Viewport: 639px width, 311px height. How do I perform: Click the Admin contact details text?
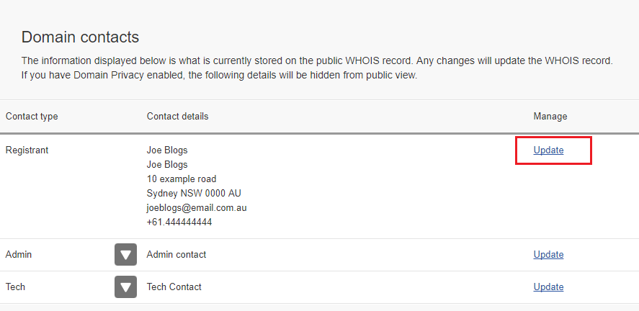(176, 254)
